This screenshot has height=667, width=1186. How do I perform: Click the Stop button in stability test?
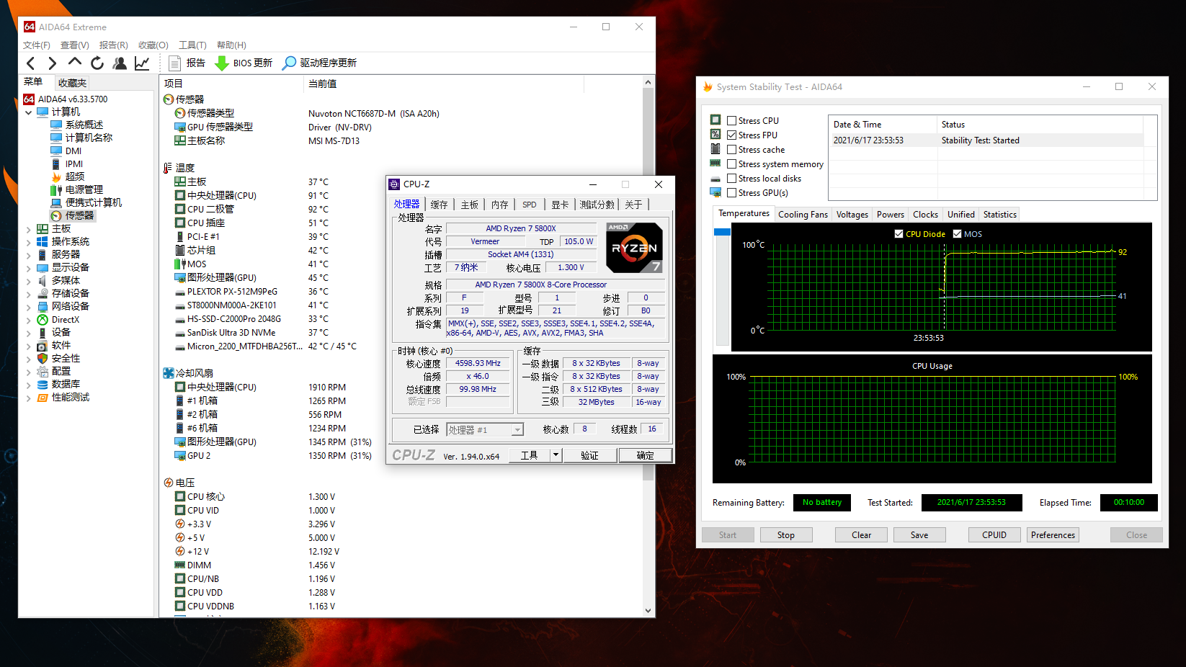[x=785, y=535]
